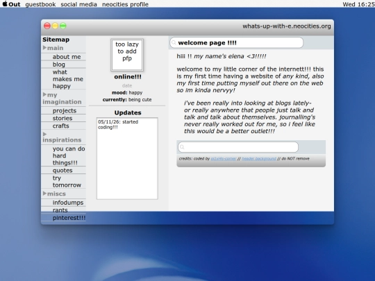375x281 pixels.
Task: Open the rants page
Action: pyautogui.click(x=60, y=210)
